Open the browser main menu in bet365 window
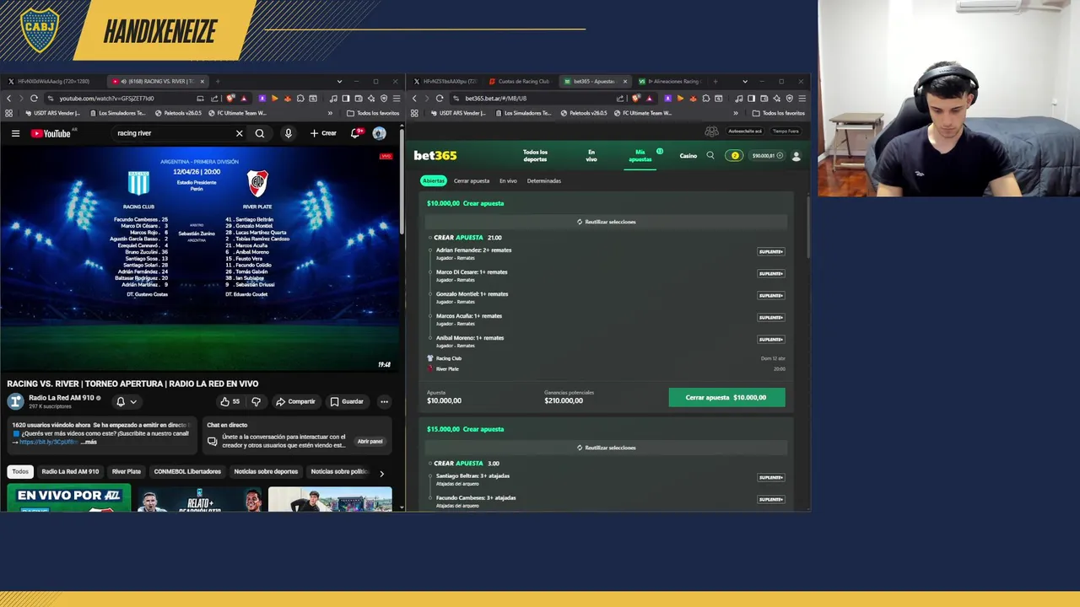The image size is (1080, 607). (x=802, y=99)
